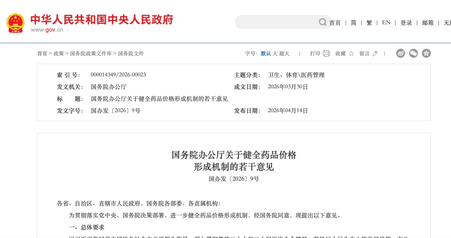Click the national emblem logo
Image resolution: width=451 pixels, height=238 pixels.
[x=16, y=23]
